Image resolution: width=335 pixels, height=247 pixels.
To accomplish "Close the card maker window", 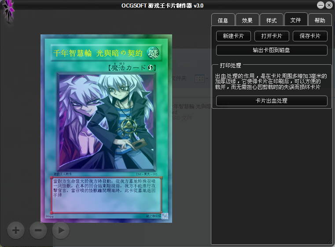I will (x=329, y=5).
